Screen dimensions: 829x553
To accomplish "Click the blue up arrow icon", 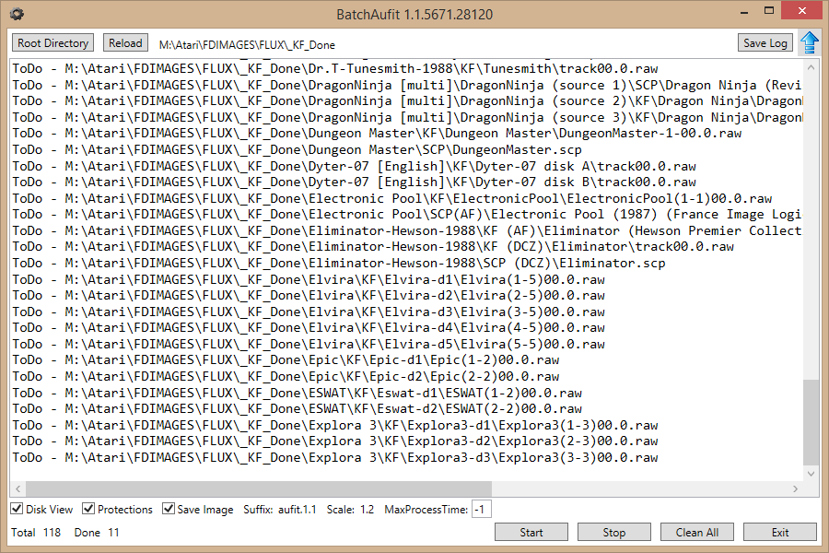I will 810,42.
